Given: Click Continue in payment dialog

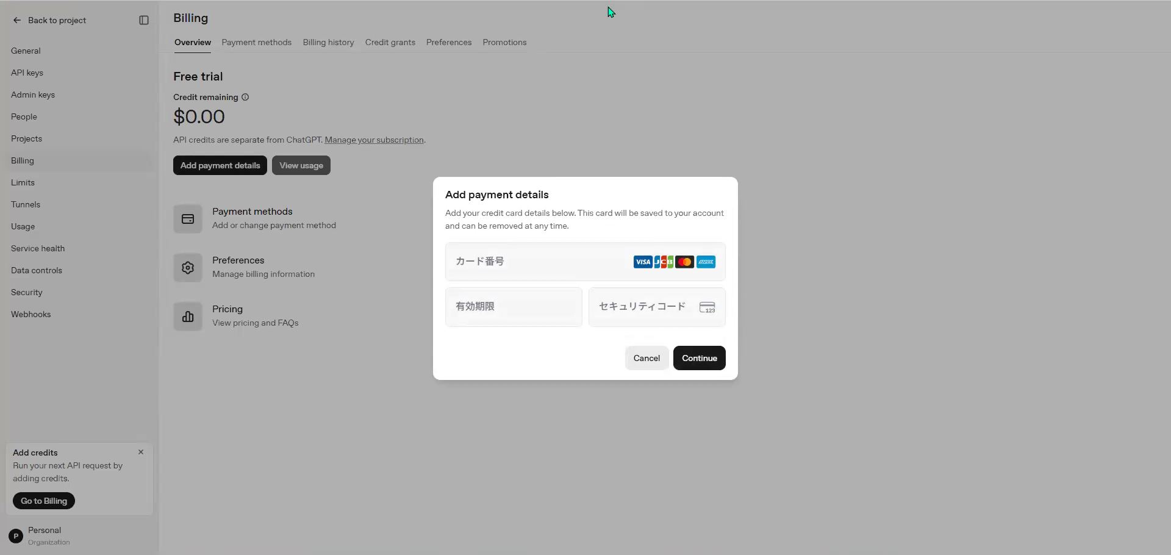Looking at the screenshot, I should click(700, 358).
